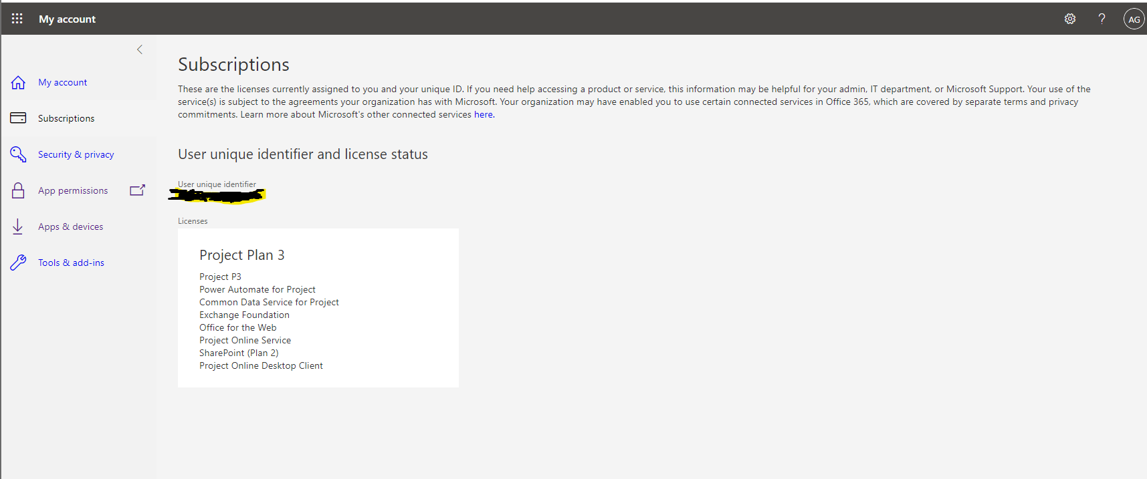
Task: Click the Project Plan 3 license title
Action: 241,255
